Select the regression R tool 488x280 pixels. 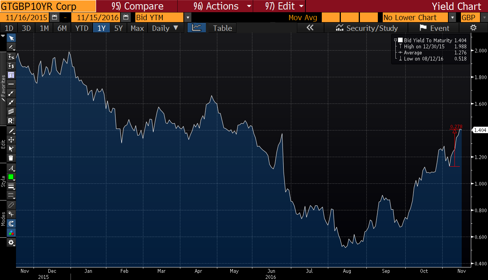pyautogui.click(x=11, y=121)
